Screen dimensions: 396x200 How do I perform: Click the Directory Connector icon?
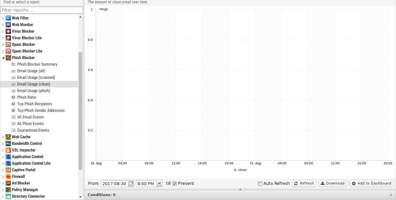point(8,196)
